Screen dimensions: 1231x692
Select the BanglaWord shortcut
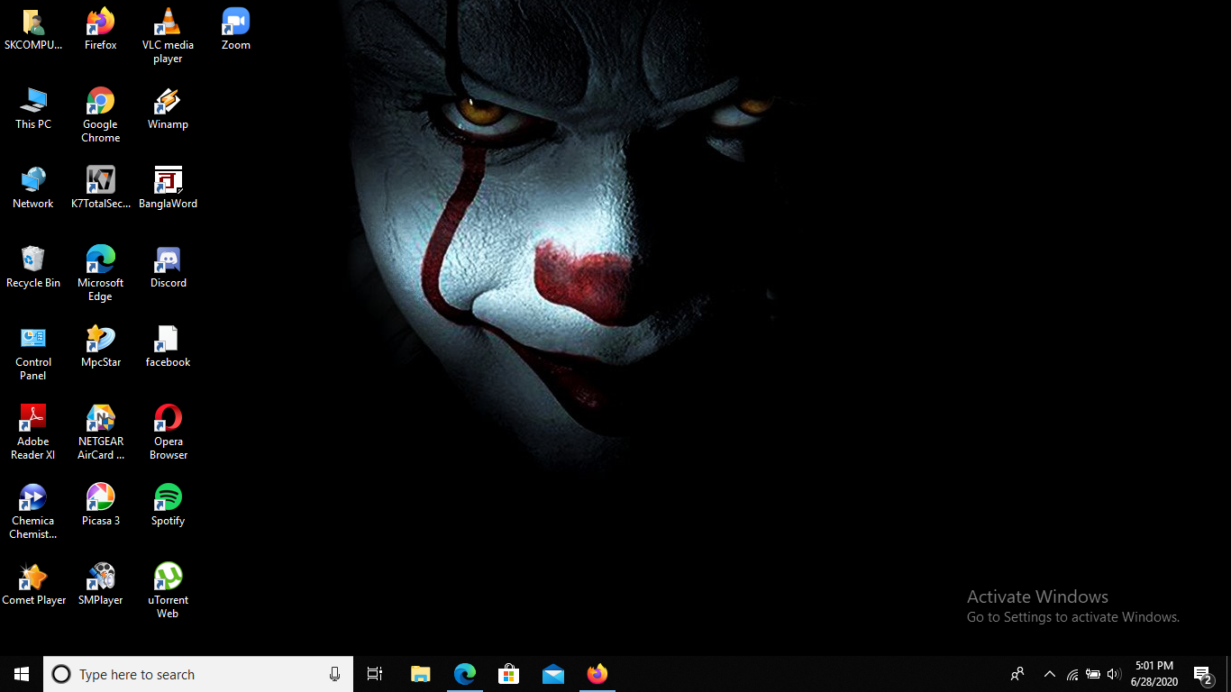[x=168, y=188]
